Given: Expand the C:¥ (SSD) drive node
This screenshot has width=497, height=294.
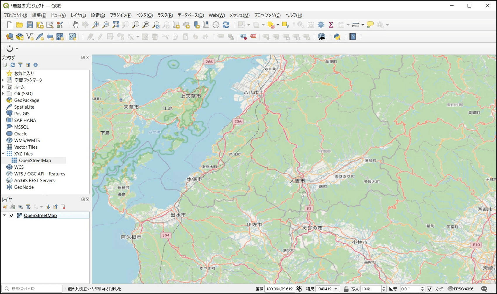Looking at the screenshot, I should pos(3,94).
